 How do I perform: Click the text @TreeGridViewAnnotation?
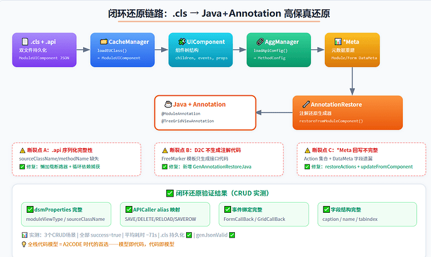(x=187, y=121)
